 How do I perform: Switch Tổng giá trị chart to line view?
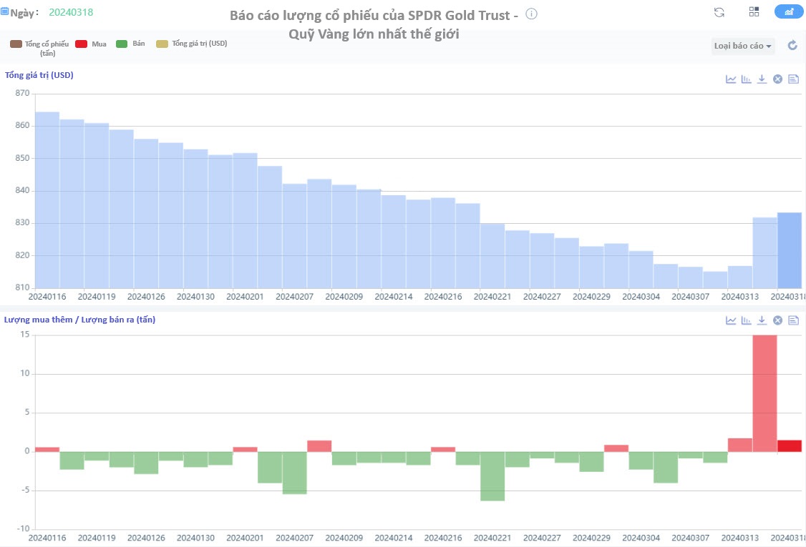[730, 79]
